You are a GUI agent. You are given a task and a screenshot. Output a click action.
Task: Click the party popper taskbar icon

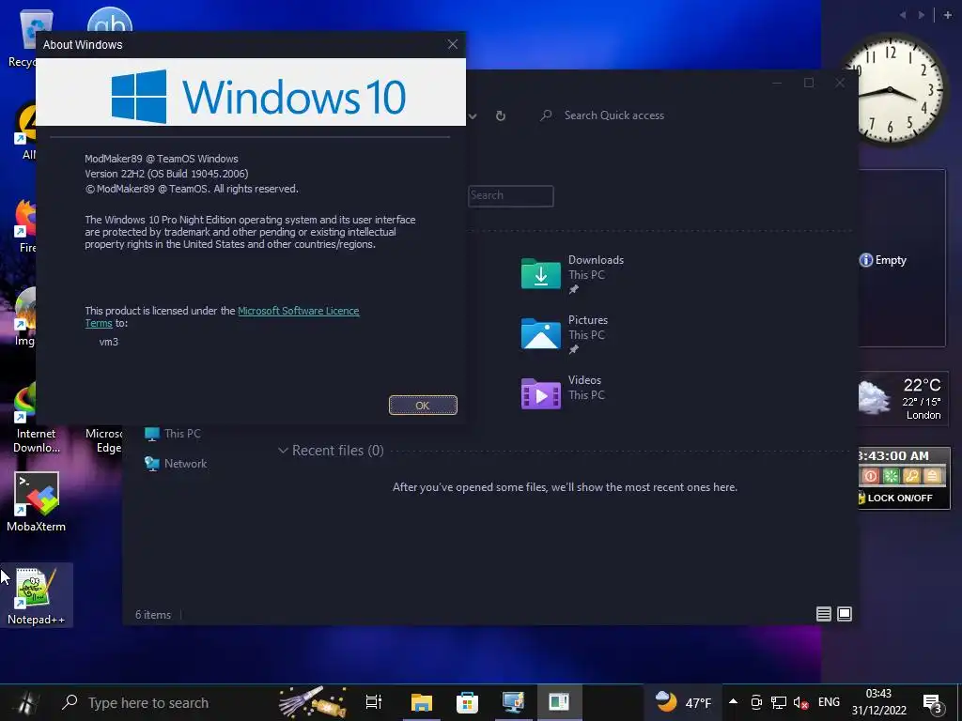point(312,702)
